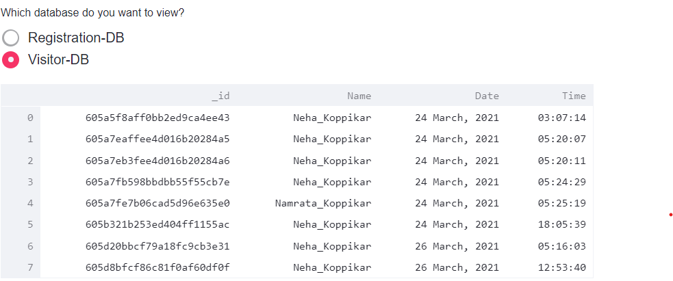Click the Time column header

tap(574, 96)
